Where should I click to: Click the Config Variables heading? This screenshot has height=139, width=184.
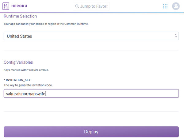pyautogui.click(x=18, y=62)
